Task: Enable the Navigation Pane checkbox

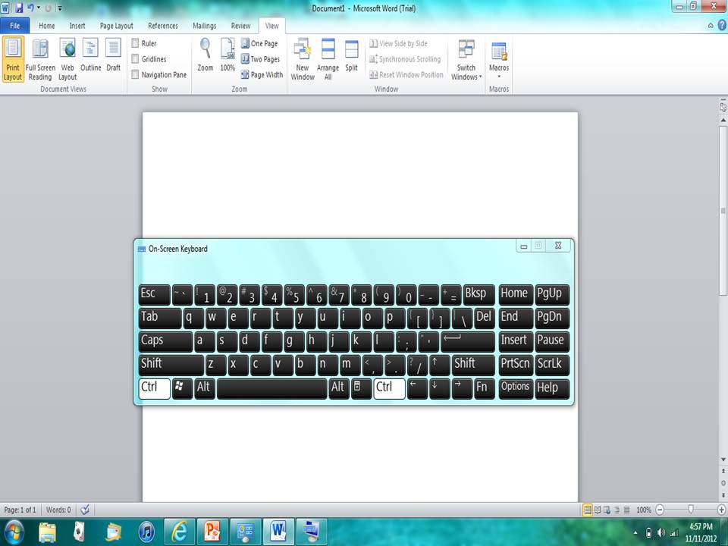Action: point(135,75)
